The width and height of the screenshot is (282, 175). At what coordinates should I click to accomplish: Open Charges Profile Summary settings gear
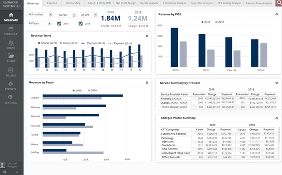tap(276, 118)
